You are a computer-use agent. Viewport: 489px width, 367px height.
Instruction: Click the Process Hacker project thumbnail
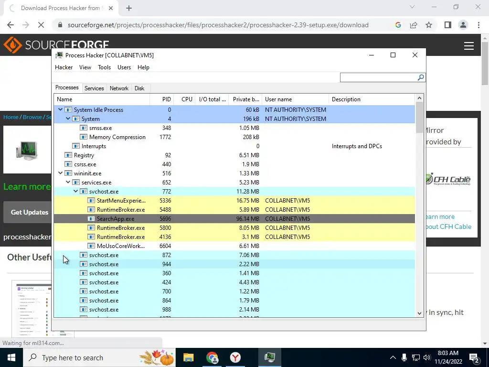[27, 150]
